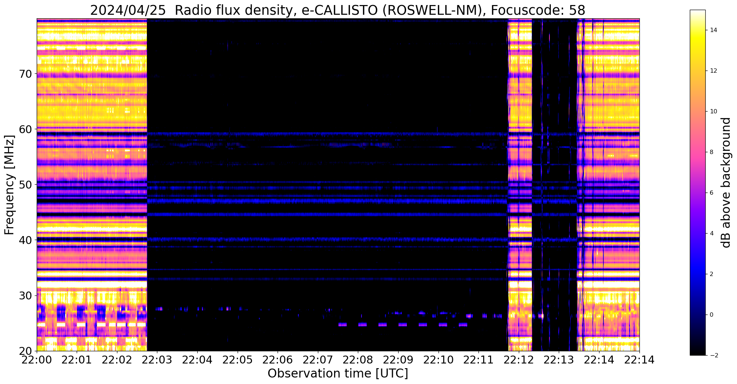Click the plot title text
Viewport: 737px width, 384px height.
(338, 10)
